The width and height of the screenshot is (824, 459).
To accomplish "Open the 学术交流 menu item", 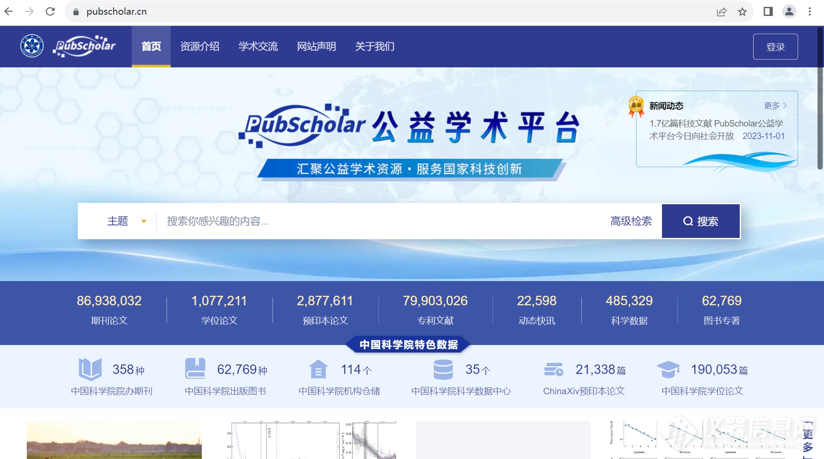I will click(x=258, y=46).
